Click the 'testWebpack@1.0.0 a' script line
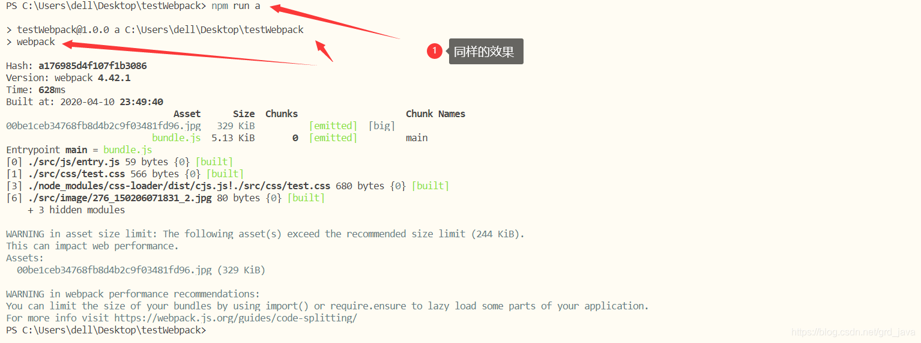The image size is (921, 343). [155, 30]
